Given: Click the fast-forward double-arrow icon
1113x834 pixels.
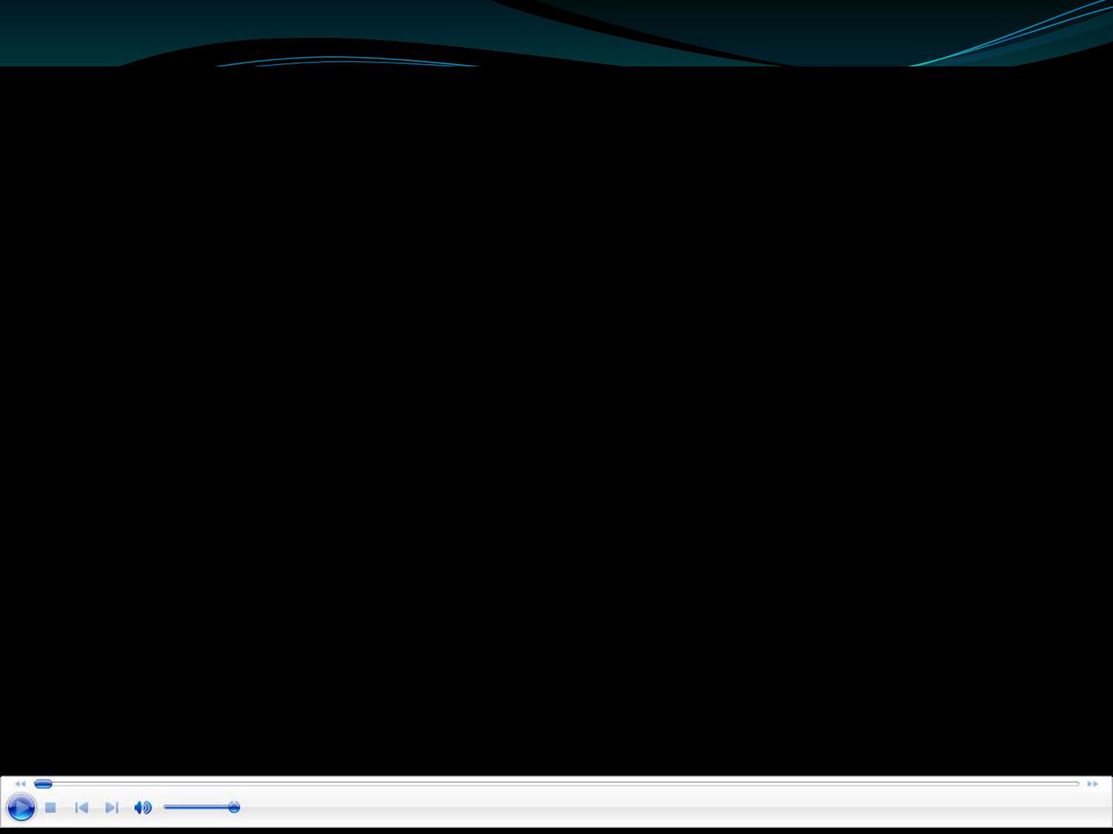Looking at the screenshot, I should pyautogui.click(x=1092, y=784).
